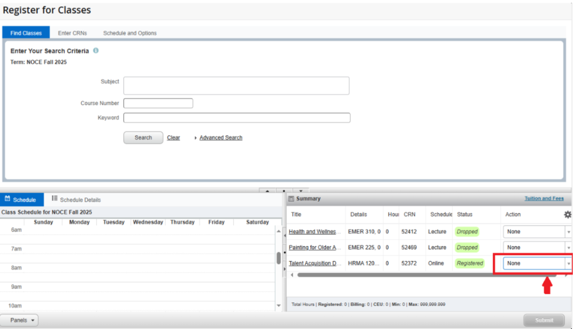Image resolution: width=573 pixels, height=329 pixels.
Task: Click the calendar icon on Schedule tab
Action: pos(7,199)
